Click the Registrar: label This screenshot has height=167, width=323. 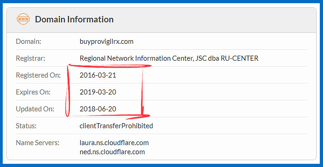[30, 58]
